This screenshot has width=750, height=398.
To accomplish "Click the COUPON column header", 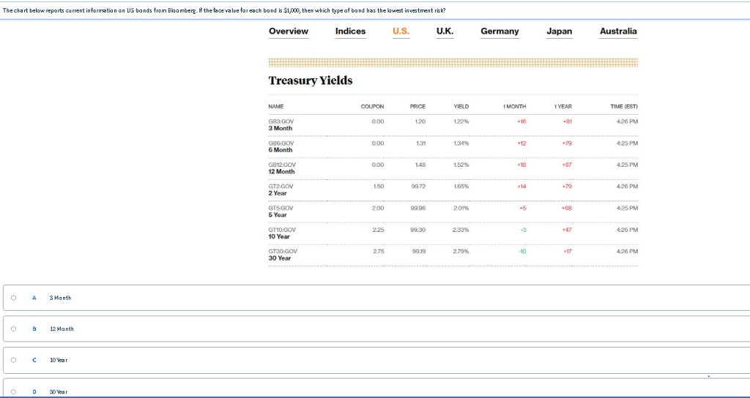I will [372, 107].
